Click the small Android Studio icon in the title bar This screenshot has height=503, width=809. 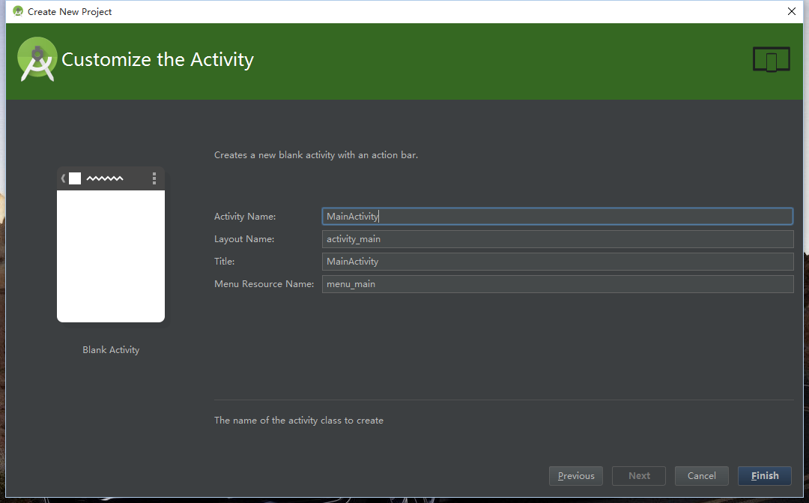point(18,11)
